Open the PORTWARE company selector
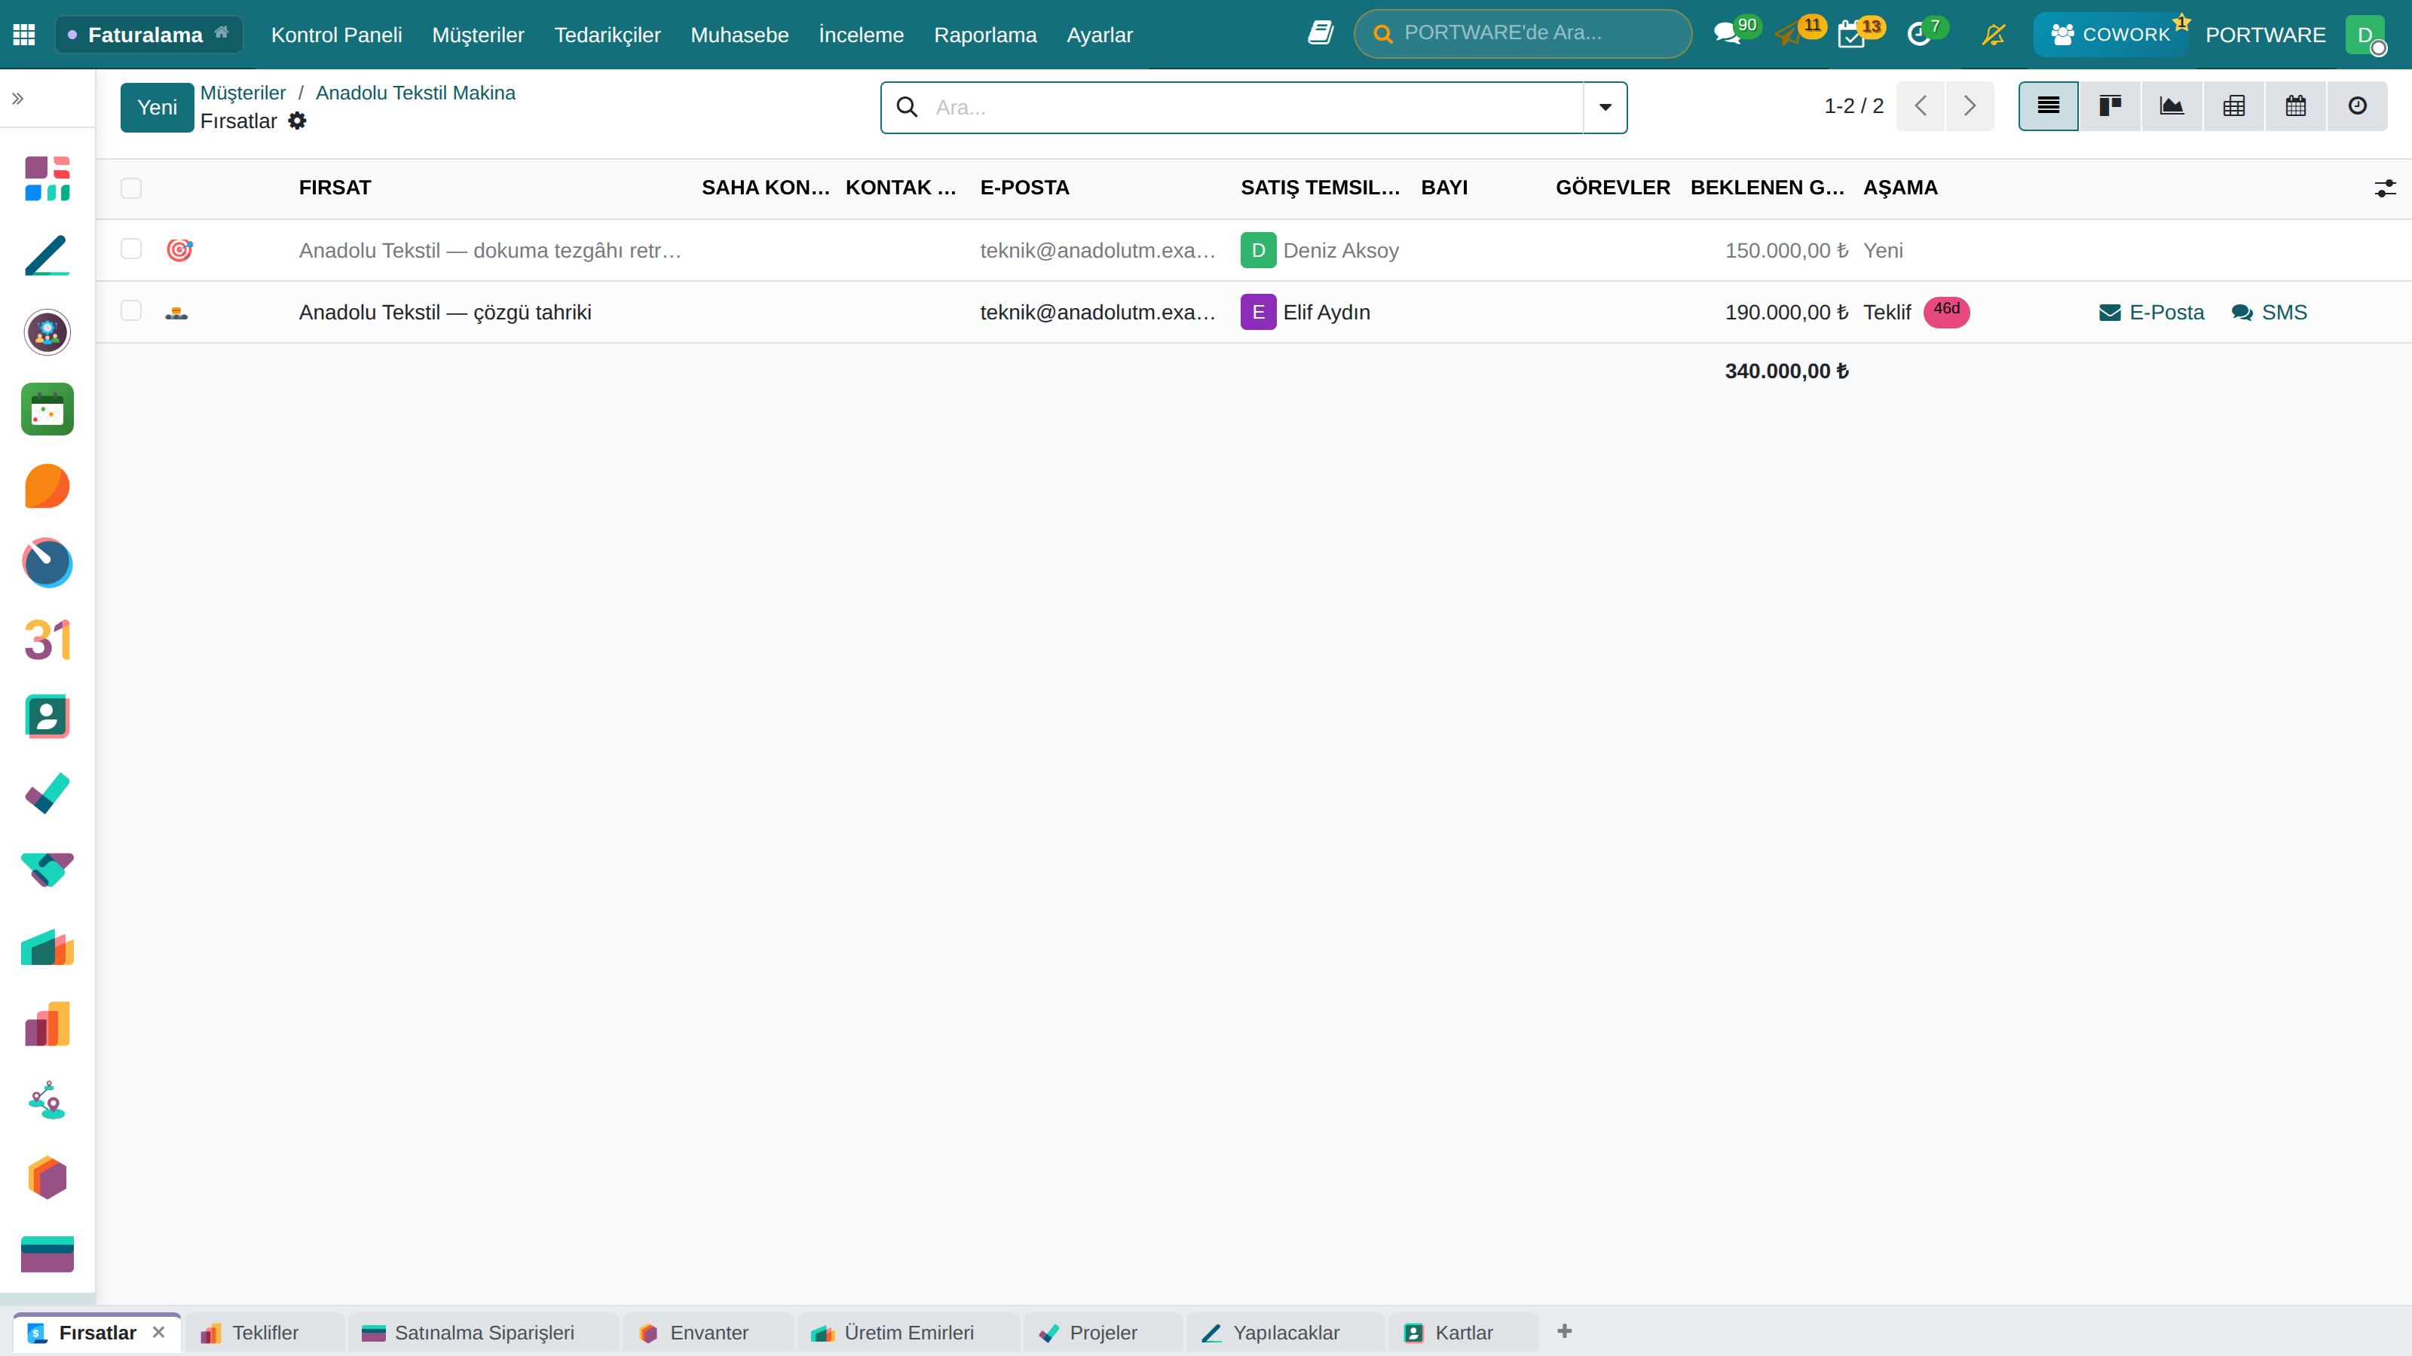The image size is (2412, 1356). [x=2265, y=35]
